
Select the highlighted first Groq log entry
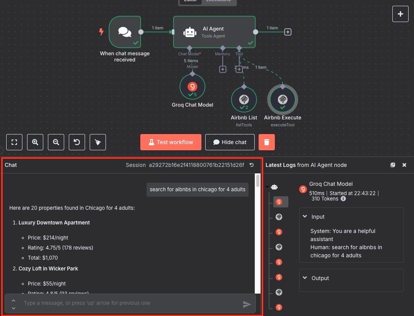(280, 202)
